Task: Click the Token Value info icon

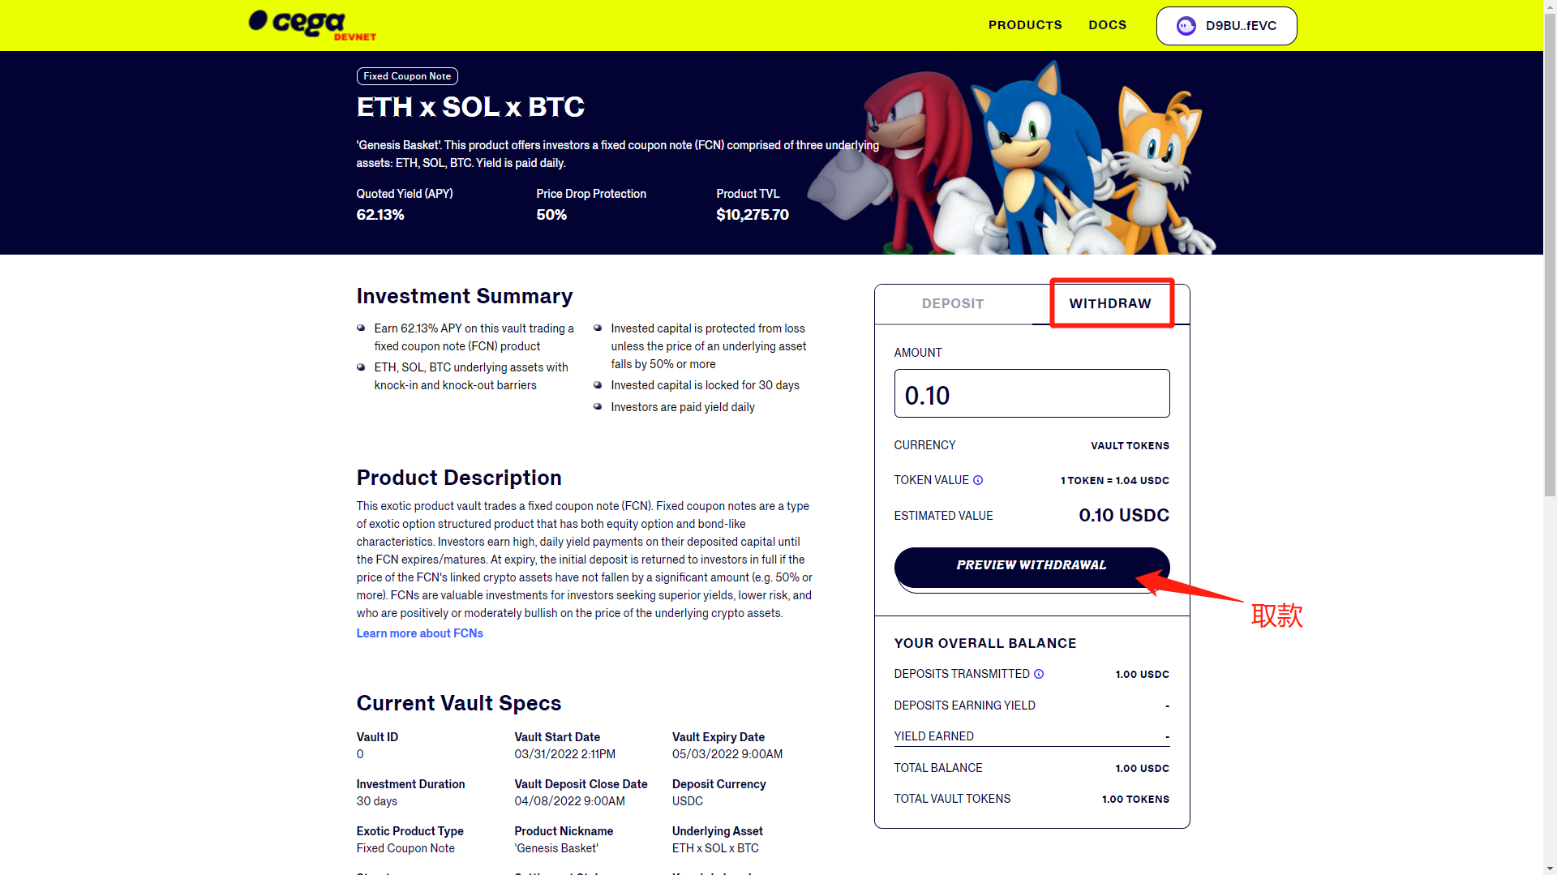Action: 978,480
